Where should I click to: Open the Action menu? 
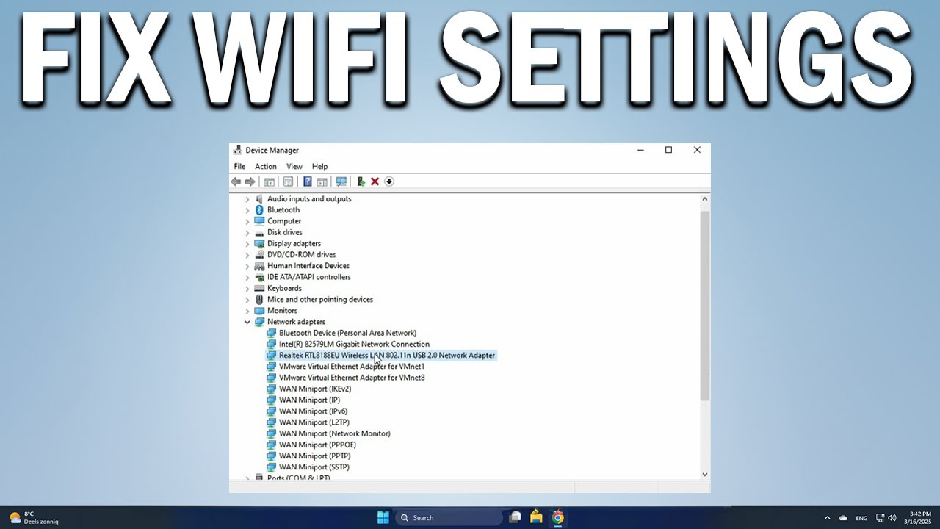click(x=266, y=166)
